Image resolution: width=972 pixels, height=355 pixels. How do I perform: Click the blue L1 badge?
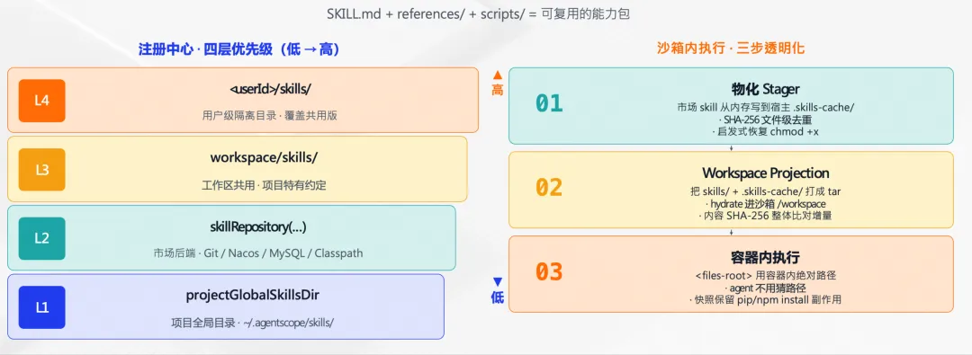41,306
